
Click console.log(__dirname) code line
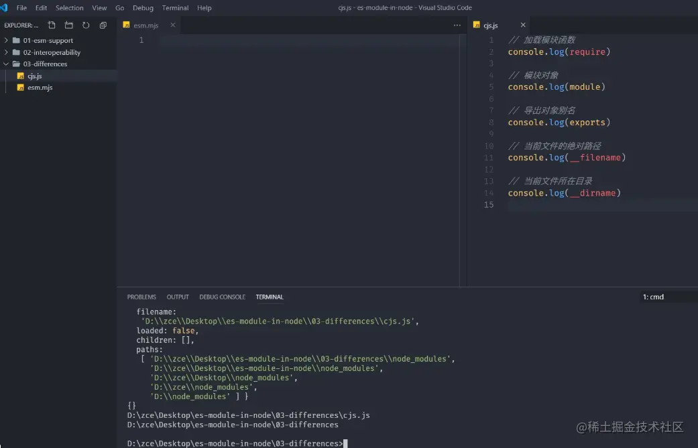[x=564, y=193]
